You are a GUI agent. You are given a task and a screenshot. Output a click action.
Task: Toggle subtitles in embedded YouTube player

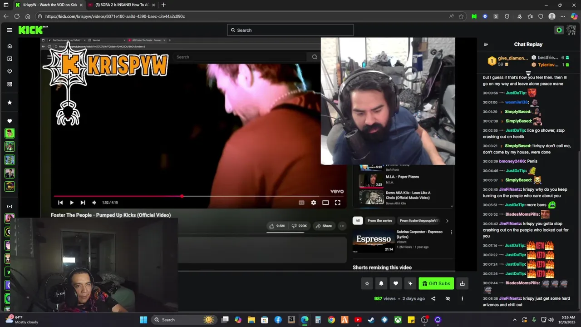pyautogui.click(x=301, y=203)
